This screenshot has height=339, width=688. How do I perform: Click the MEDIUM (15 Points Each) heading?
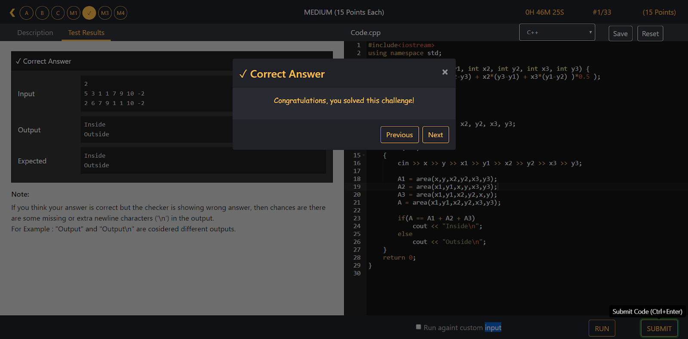point(344,12)
